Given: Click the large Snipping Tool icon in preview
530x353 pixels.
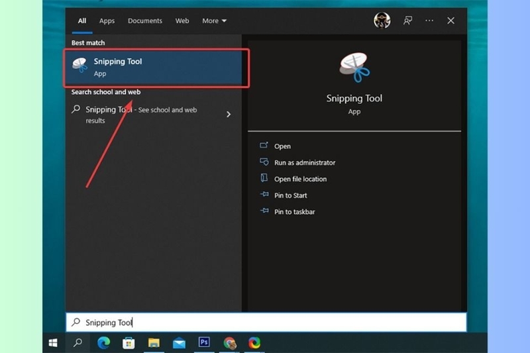Looking at the screenshot, I should coord(354,67).
